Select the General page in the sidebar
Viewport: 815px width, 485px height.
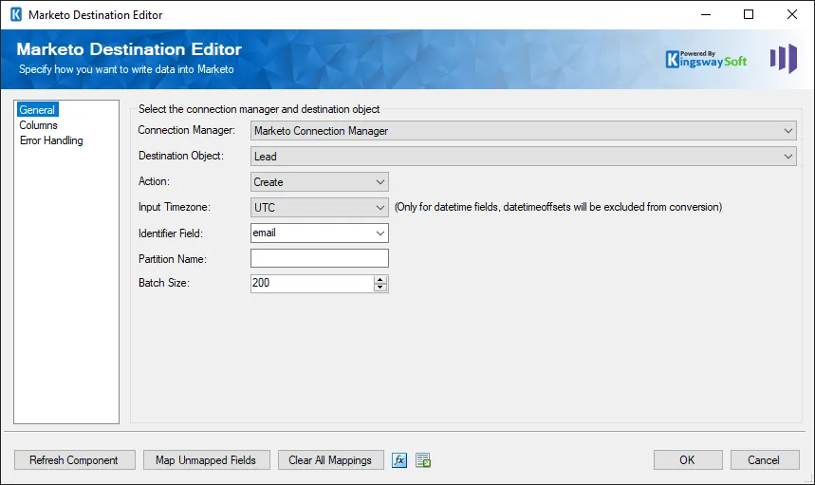pyautogui.click(x=37, y=110)
